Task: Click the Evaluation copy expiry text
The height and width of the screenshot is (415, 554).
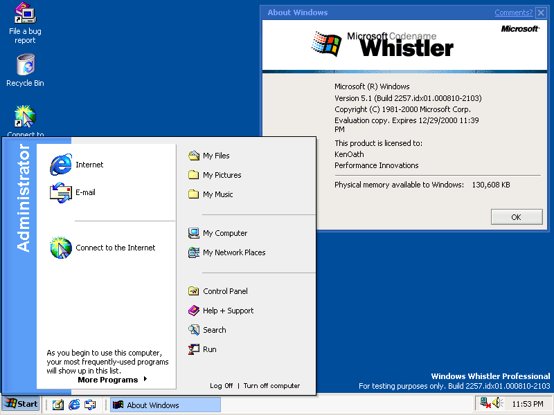Action: 406,125
